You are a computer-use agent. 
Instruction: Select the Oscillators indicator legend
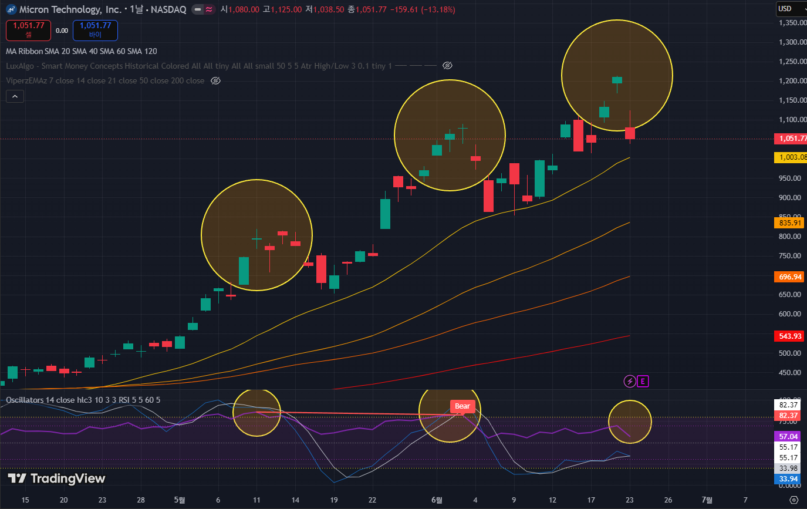click(x=83, y=400)
